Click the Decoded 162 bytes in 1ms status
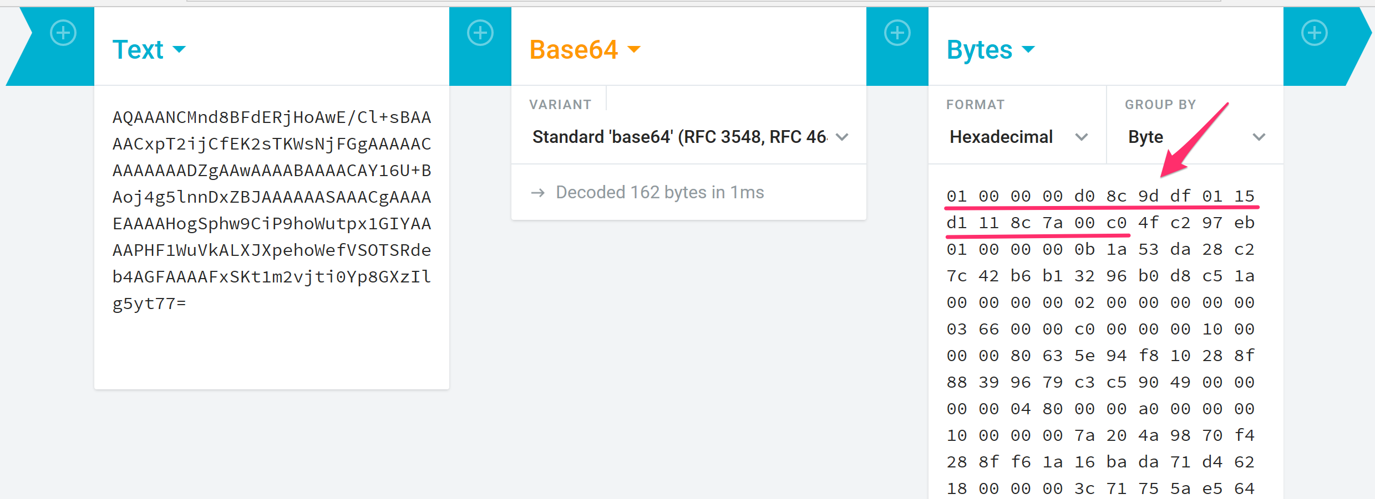 (659, 192)
